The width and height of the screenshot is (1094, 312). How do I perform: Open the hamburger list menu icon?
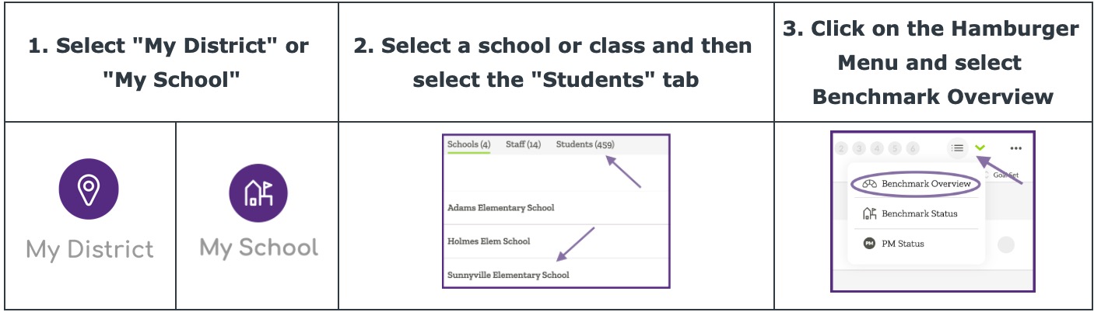pos(957,147)
